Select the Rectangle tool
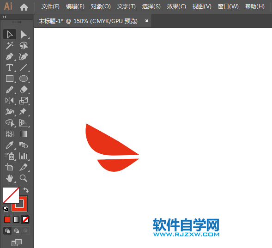Screen dimensions: 272x248 (10, 79)
